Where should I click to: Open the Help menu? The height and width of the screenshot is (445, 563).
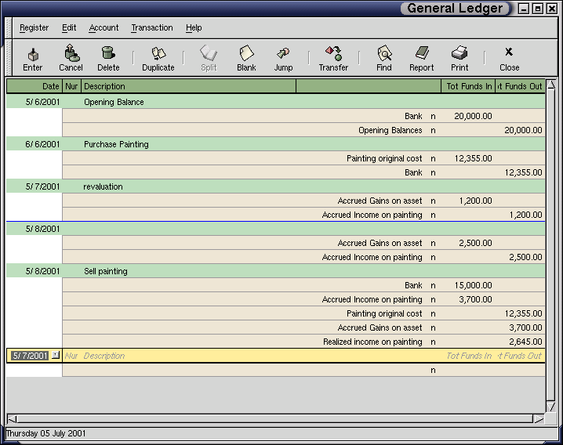194,27
